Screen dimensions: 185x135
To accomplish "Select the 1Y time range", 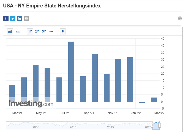I will coord(30,31).
